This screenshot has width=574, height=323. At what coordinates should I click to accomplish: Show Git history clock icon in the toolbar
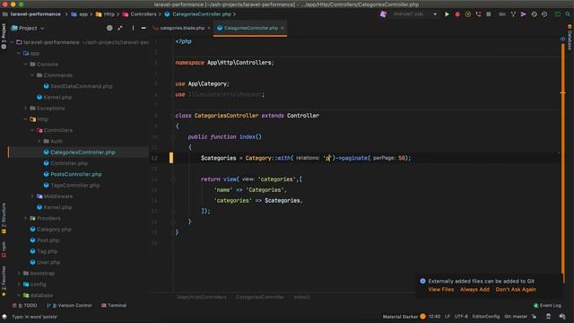click(x=535, y=14)
